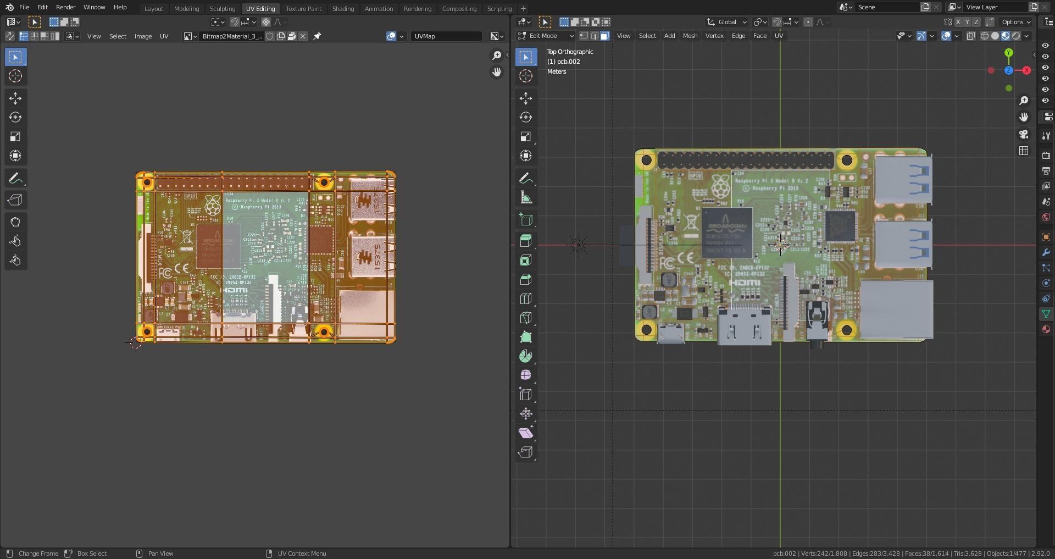Select the Relax tool in UV editor
Screen dimensions: 1055x559
(x=15, y=241)
